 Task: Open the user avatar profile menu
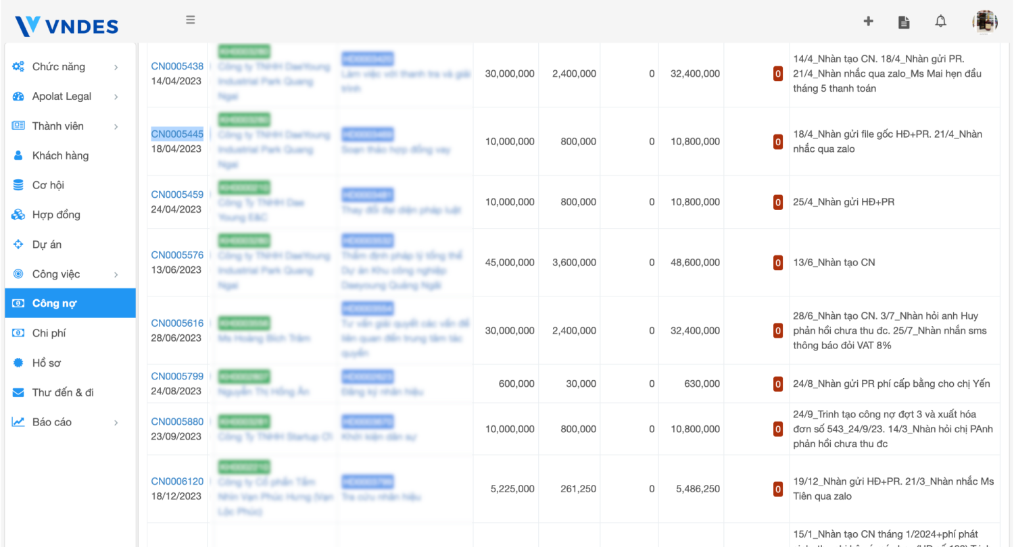[985, 22]
